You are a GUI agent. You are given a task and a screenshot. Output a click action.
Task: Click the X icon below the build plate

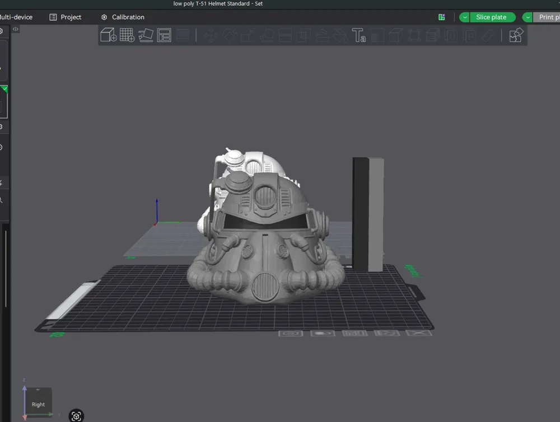click(418, 333)
